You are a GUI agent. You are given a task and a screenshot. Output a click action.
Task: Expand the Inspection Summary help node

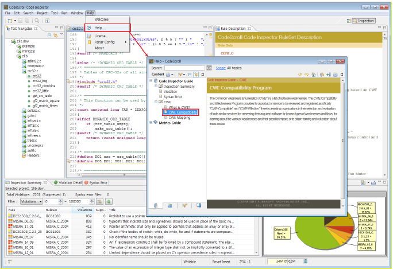[x=156, y=86]
